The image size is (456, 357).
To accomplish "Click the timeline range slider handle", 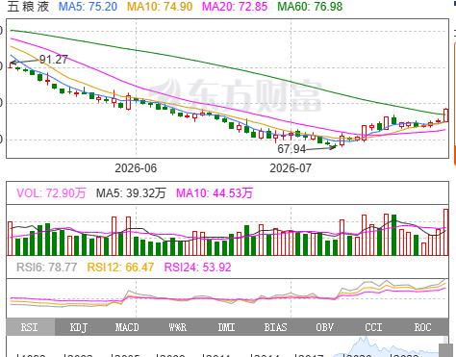I will pyautogui.click(x=445, y=349).
